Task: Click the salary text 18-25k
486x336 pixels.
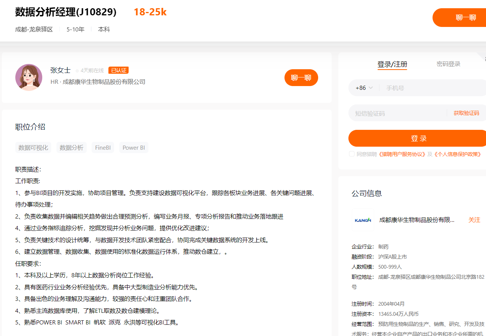Action: pos(150,12)
